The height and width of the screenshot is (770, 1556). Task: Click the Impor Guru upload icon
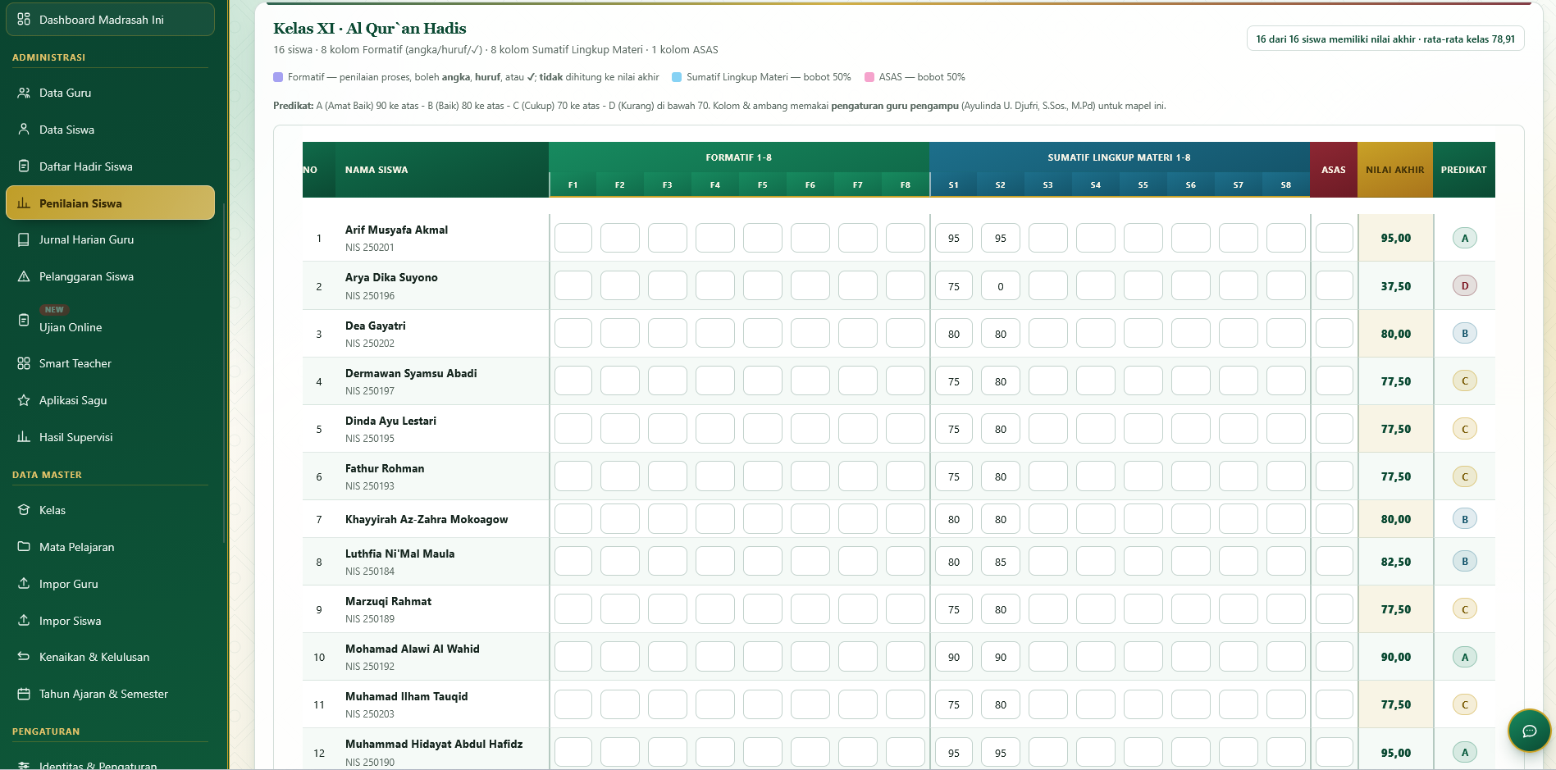(24, 584)
